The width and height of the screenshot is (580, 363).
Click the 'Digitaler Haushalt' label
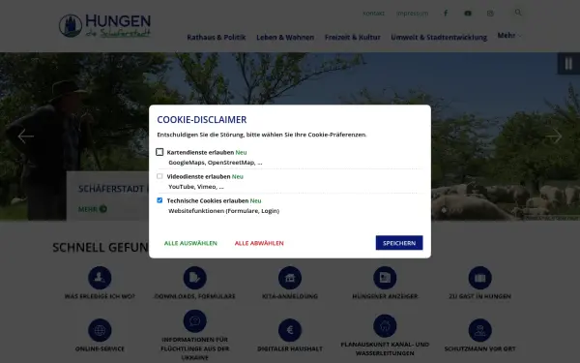pos(290,348)
